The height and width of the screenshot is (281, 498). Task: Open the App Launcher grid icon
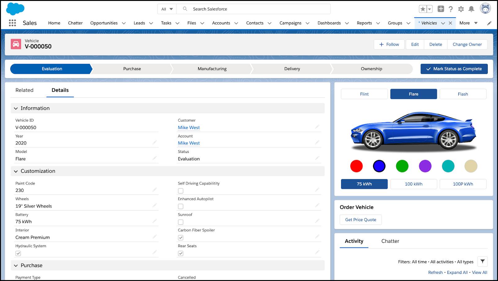(x=12, y=23)
